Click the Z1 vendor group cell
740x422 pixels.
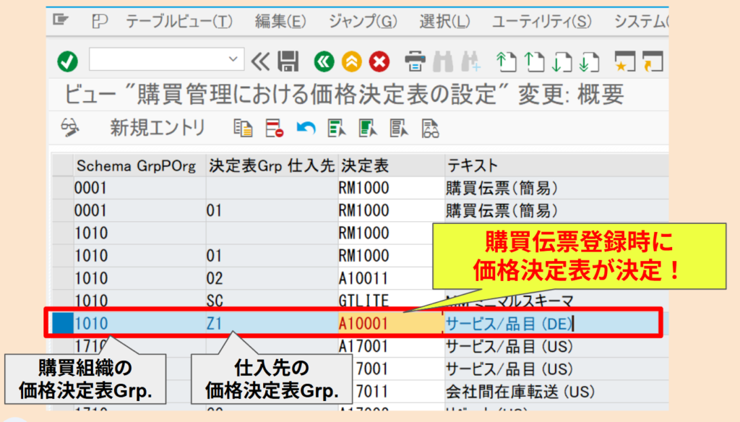272,324
